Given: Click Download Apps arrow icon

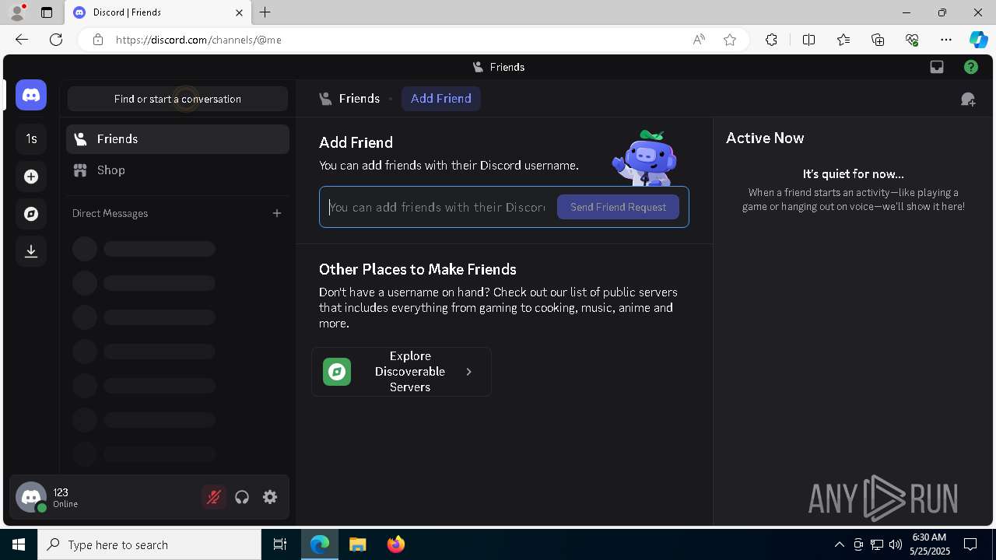Looking at the screenshot, I should [31, 251].
